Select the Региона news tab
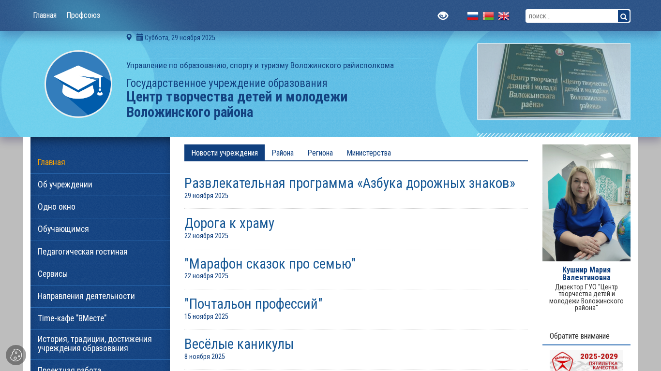Image resolution: width=661 pixels, height=371 pixels. (320, 153)
